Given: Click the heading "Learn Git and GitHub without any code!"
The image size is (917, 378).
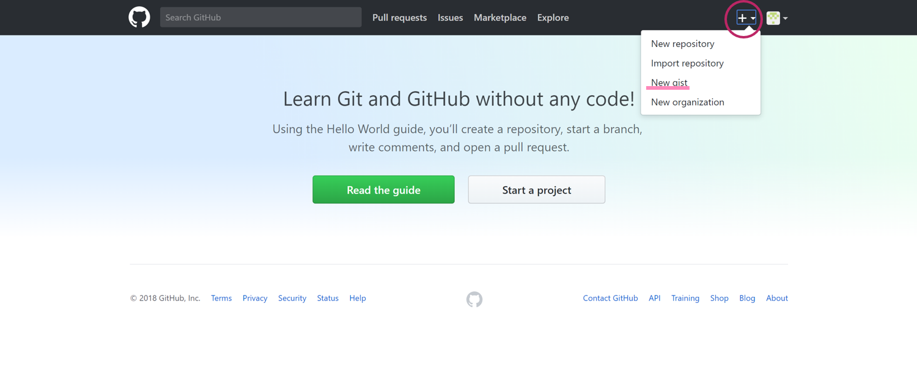Looking at the screenshot, I should pyautogui.click(x=459, y=99).
